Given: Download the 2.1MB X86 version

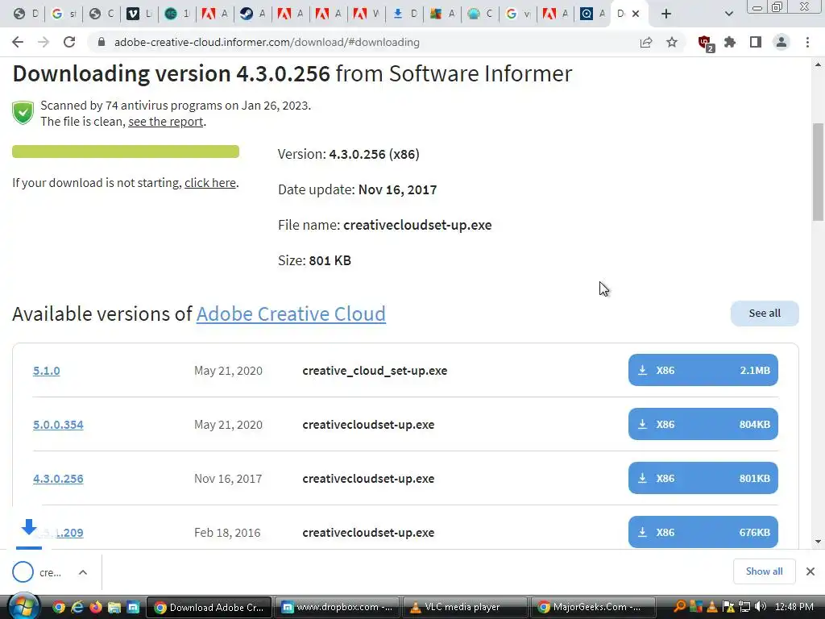Looking at the screenshot, I should pyautogui.click(x=703, y=370).
